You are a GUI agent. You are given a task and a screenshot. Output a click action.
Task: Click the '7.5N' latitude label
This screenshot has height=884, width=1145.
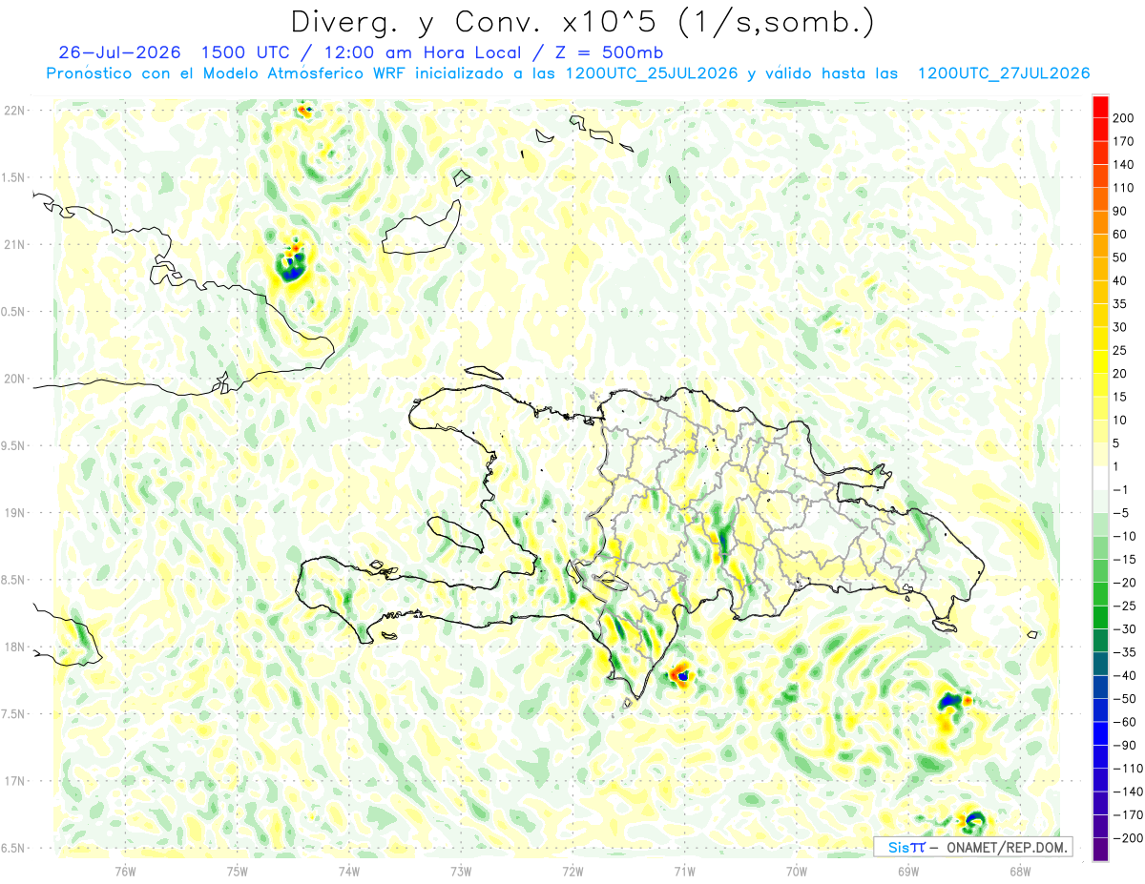tap(14, 714)
